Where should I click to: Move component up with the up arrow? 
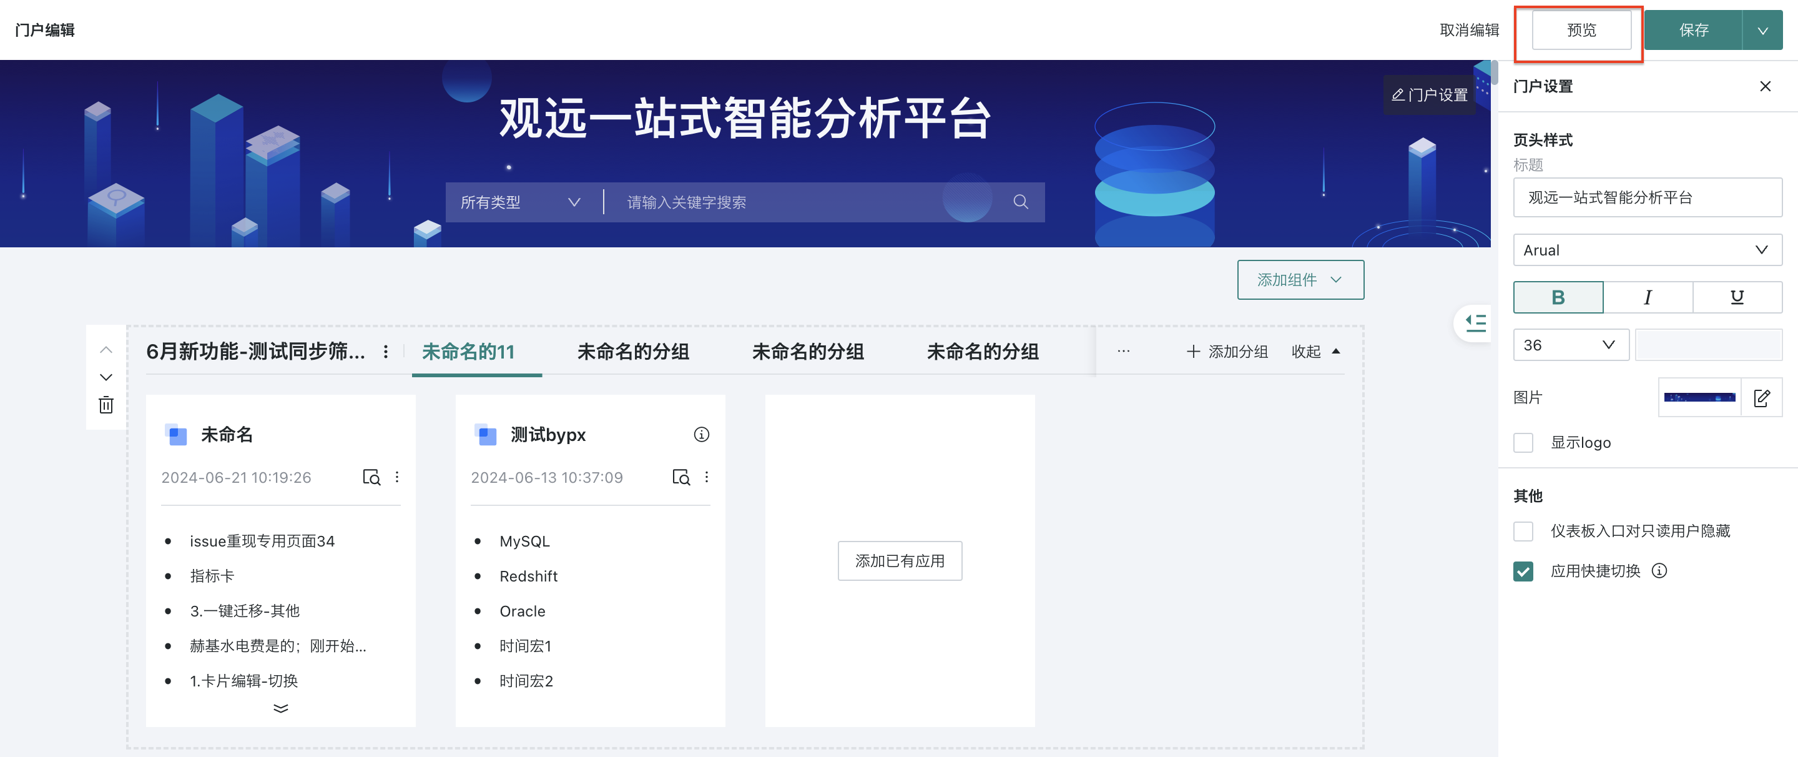106,350
